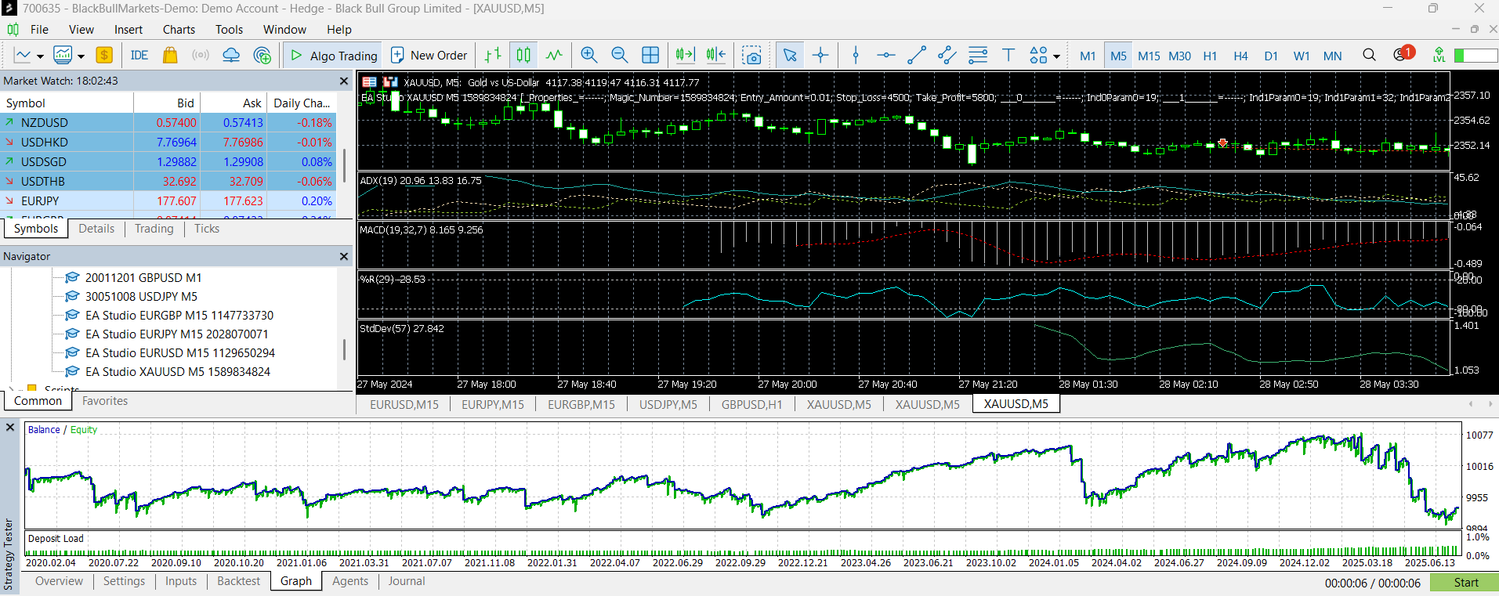Open the MetaEditor IDE
Screen dimensions: 1499x596
coord(139,55)
